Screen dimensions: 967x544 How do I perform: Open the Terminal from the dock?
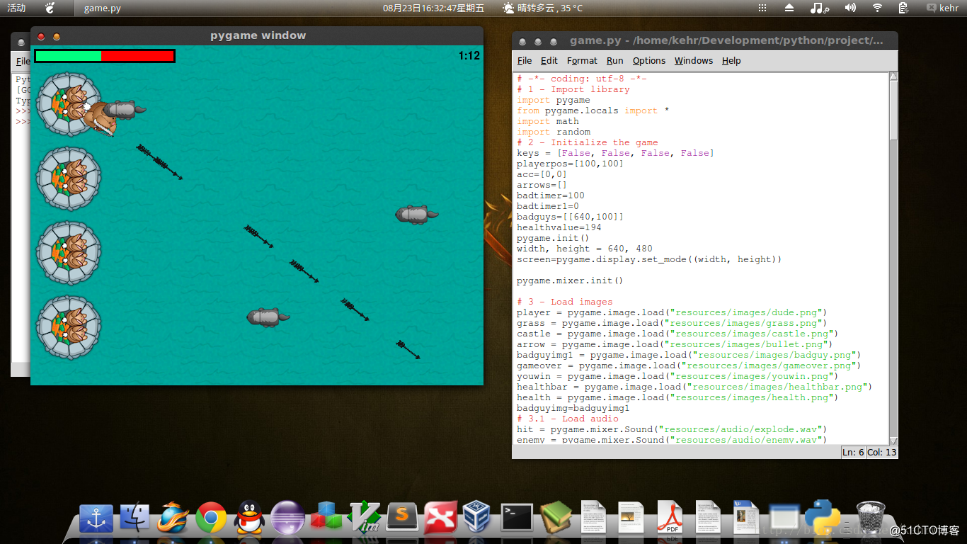point(517,518)
